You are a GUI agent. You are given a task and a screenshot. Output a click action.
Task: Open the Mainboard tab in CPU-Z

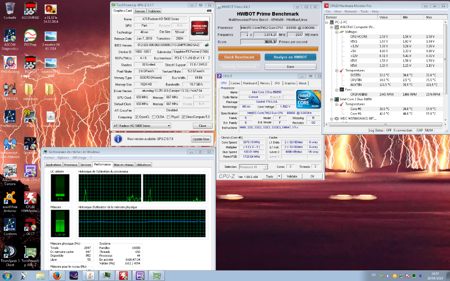click(x=250, y=83)
